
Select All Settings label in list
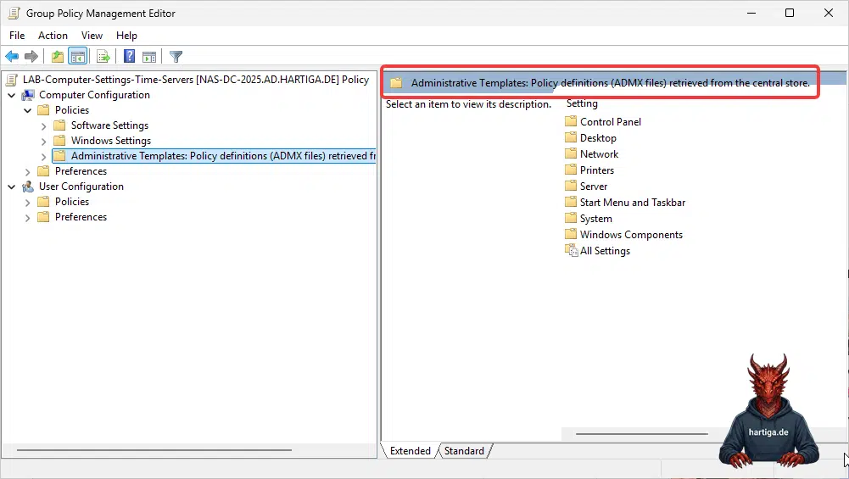click(x=605, y=251)
